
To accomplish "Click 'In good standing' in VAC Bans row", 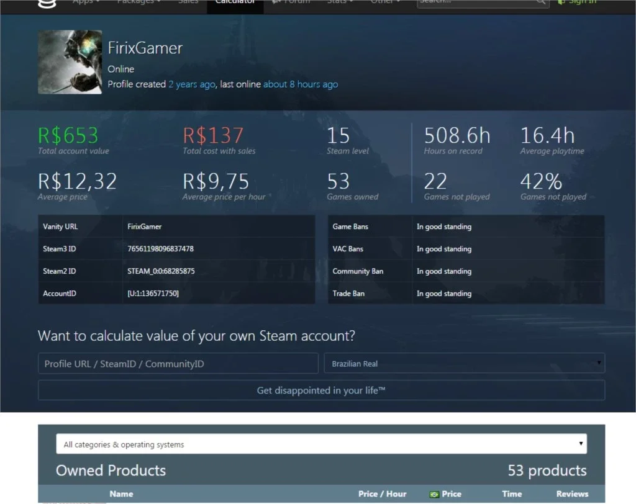I will 444,249.
